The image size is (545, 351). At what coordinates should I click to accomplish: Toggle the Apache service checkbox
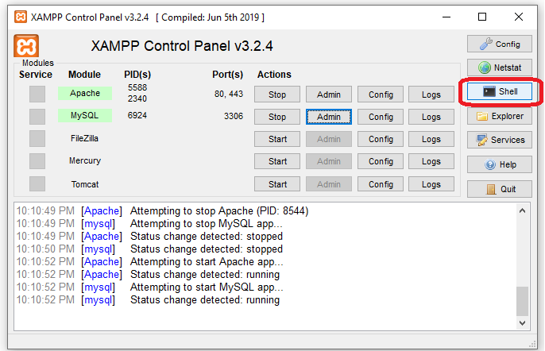(37, 94)
